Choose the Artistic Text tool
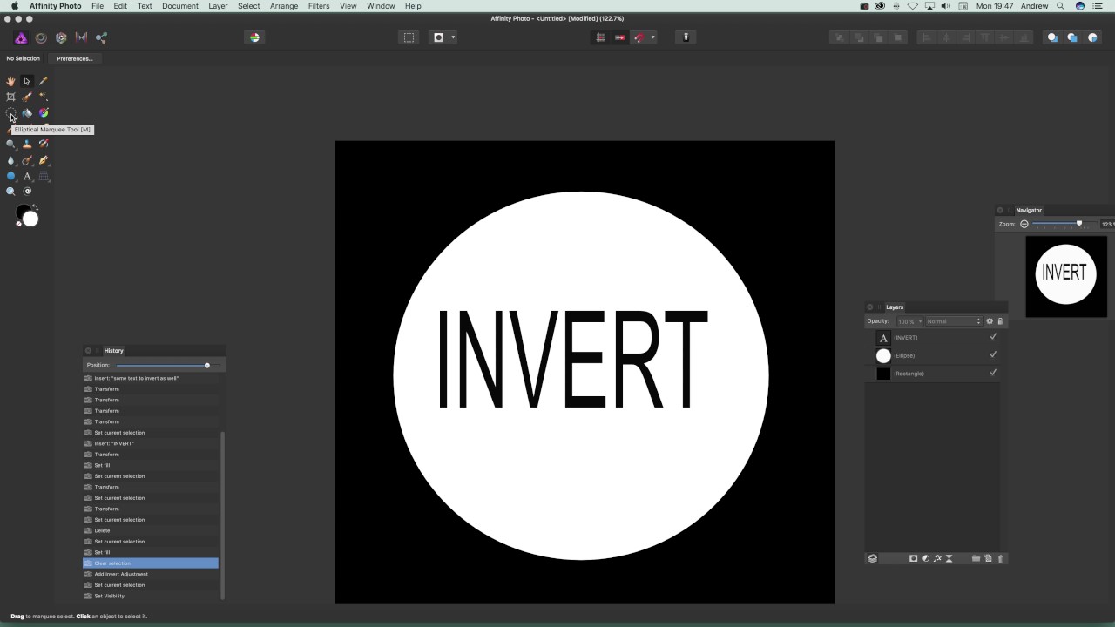Image resolution: width=1115 pixels, height=627 pixels. click(x=27, y=176)
